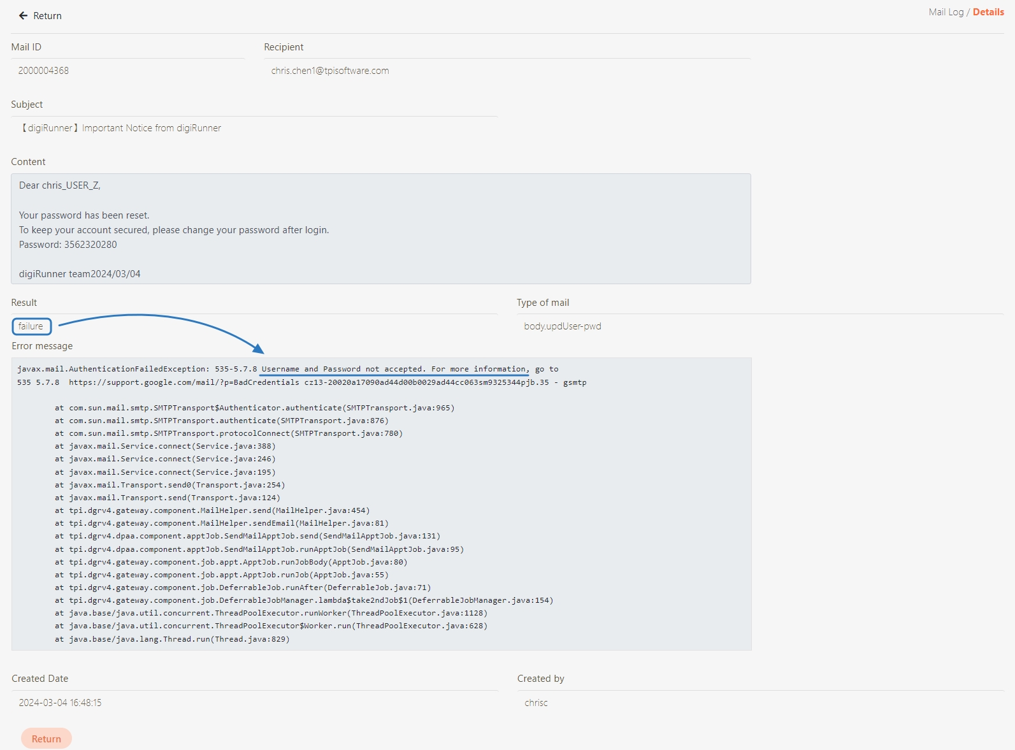This screenshot has width=1015, height=750.
Task: Open Mail Log in the breadcrumb
Action: (x=946, y=12)
